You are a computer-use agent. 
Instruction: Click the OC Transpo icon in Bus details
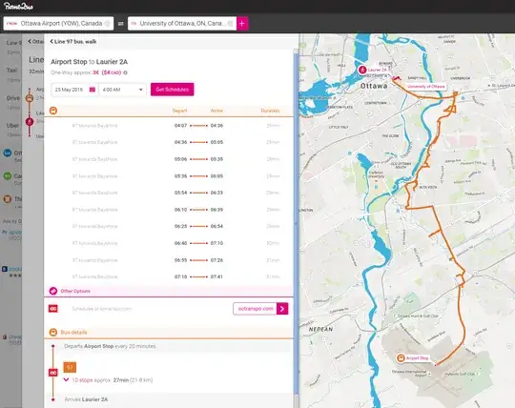[x=53, y=373]
